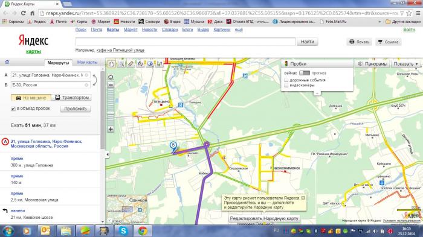
Task: Click the zoom in plus button
Action: pos(111,129)
